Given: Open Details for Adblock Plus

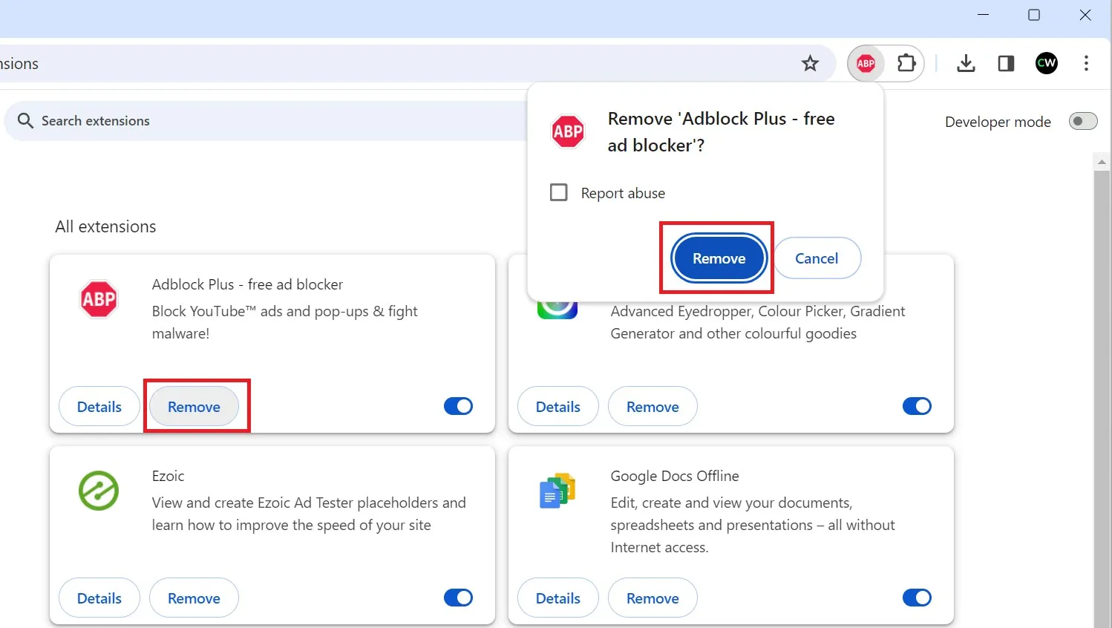Looking at the screenshot, I should (99, 407).
